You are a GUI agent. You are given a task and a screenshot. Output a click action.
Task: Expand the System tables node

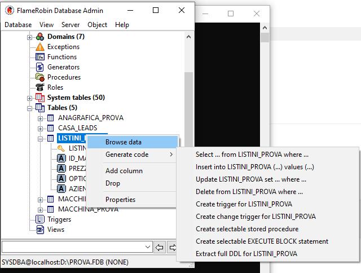(29, 98)
